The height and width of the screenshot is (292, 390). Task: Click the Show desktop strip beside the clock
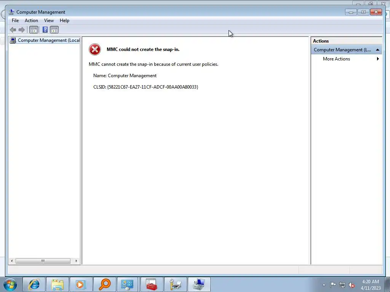[387, 284]
